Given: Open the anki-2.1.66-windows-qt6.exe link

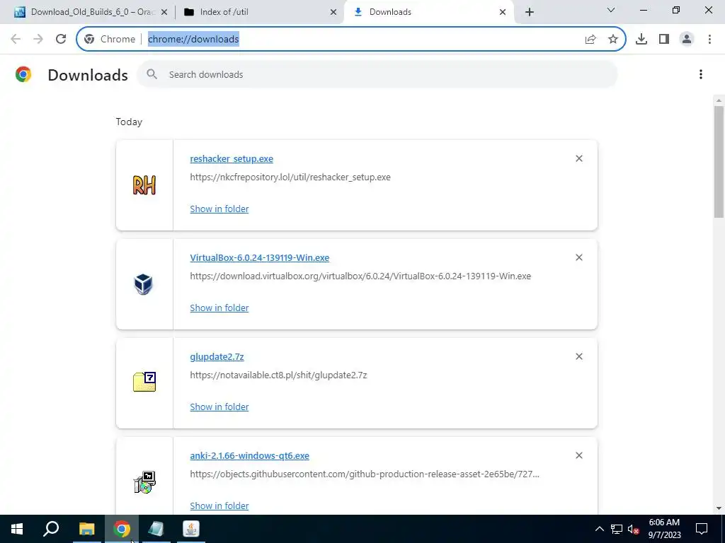Looking at the screenshot, I should tap(250, 456).
